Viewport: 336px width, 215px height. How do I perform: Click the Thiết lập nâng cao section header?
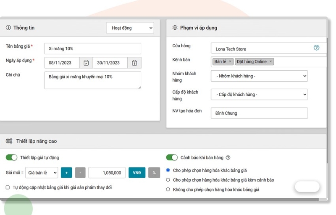(163, 141)
